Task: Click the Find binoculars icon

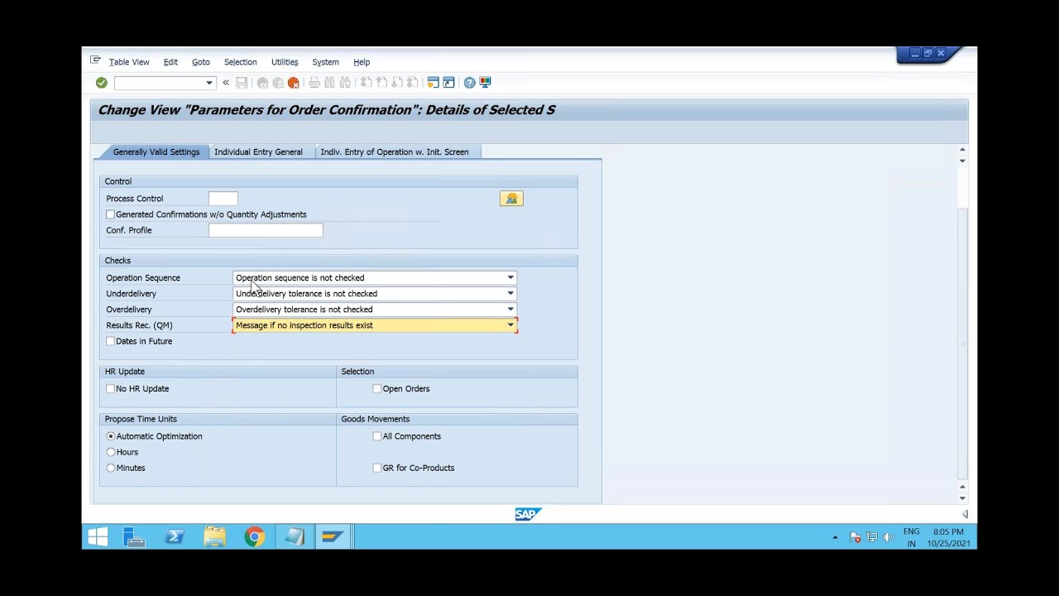Action: pos(329,83)
